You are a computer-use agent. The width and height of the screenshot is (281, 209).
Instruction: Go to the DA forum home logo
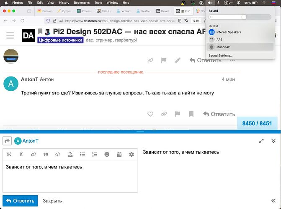[x=28, y=36]
